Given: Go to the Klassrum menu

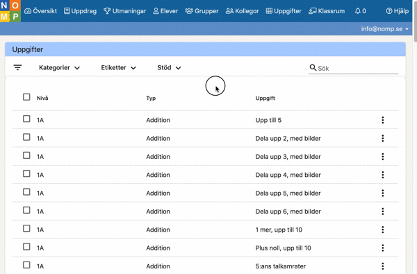Looking at the screenshot, I should (327, 11).
